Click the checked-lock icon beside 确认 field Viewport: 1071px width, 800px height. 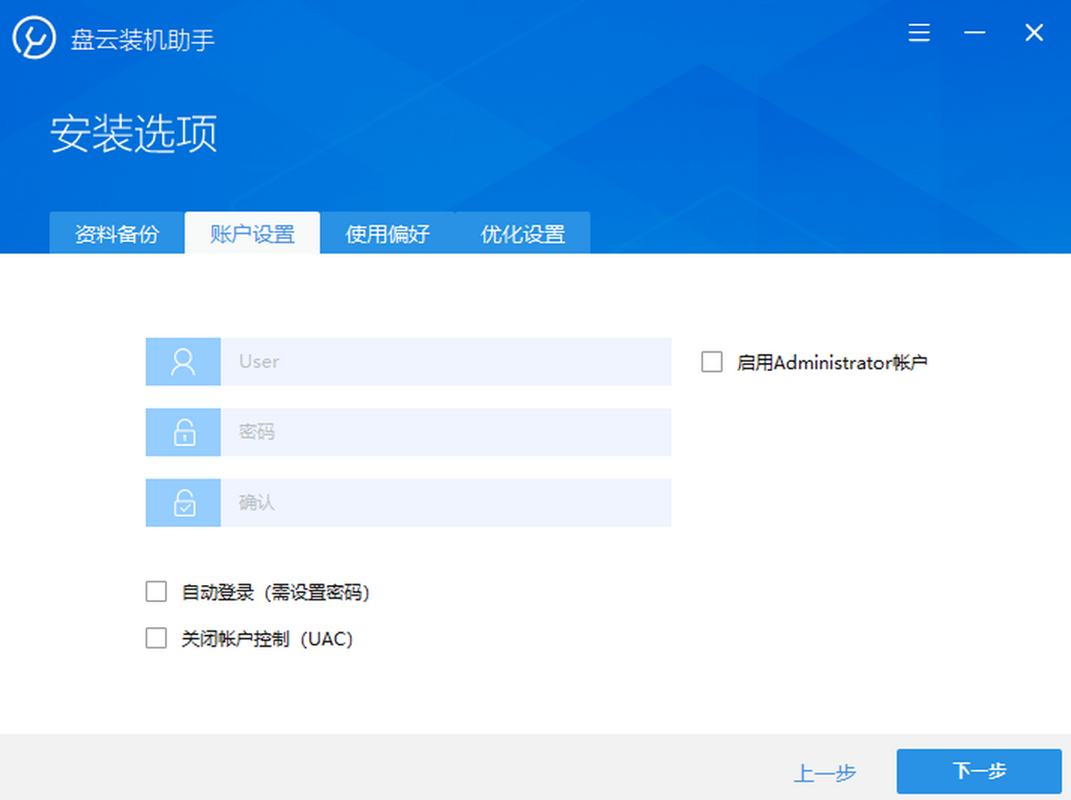pos(183,503)
